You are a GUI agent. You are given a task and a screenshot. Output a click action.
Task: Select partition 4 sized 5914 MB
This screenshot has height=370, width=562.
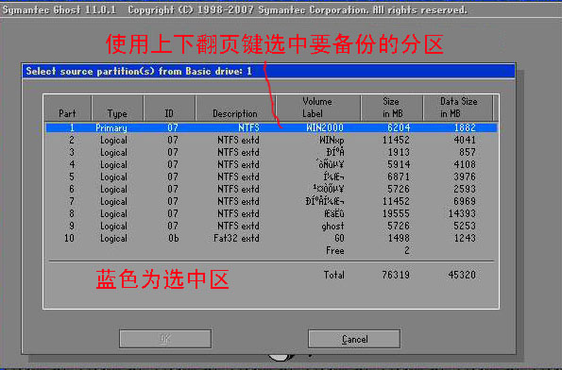tap(271, 164)
